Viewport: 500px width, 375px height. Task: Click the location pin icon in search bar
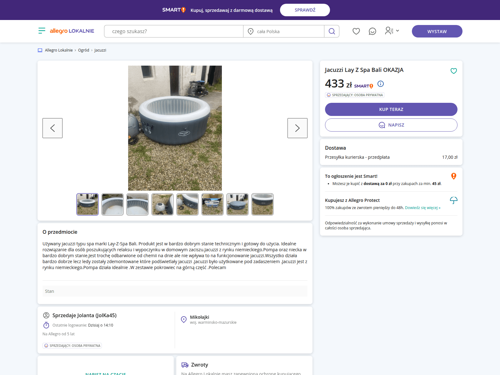250,31
